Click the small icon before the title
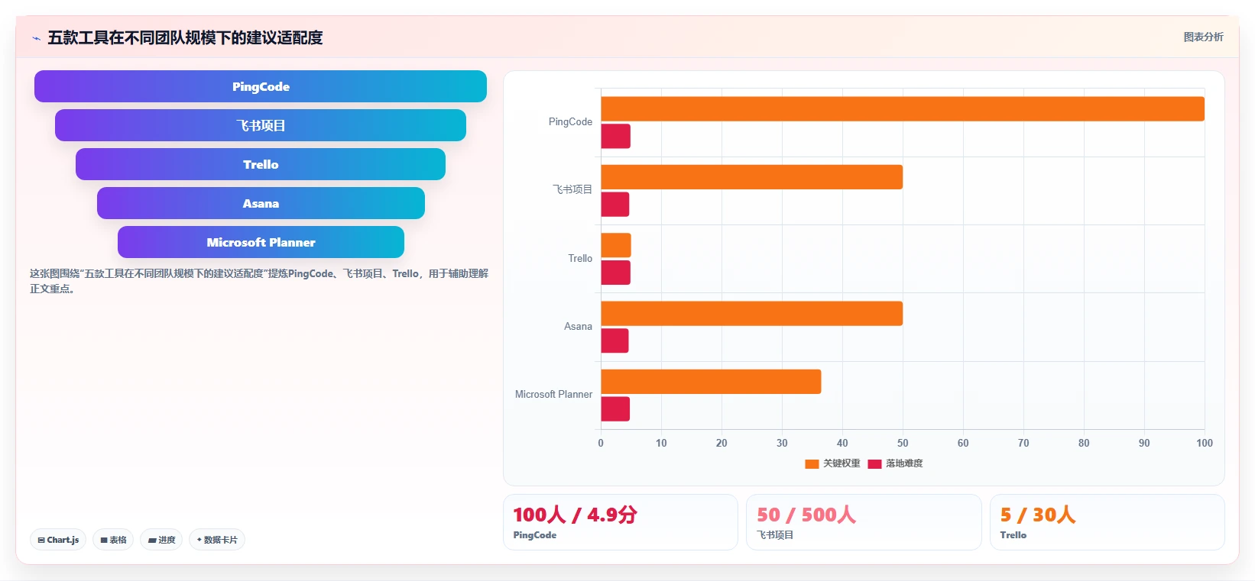1255x581 pixels. (36, 38)
